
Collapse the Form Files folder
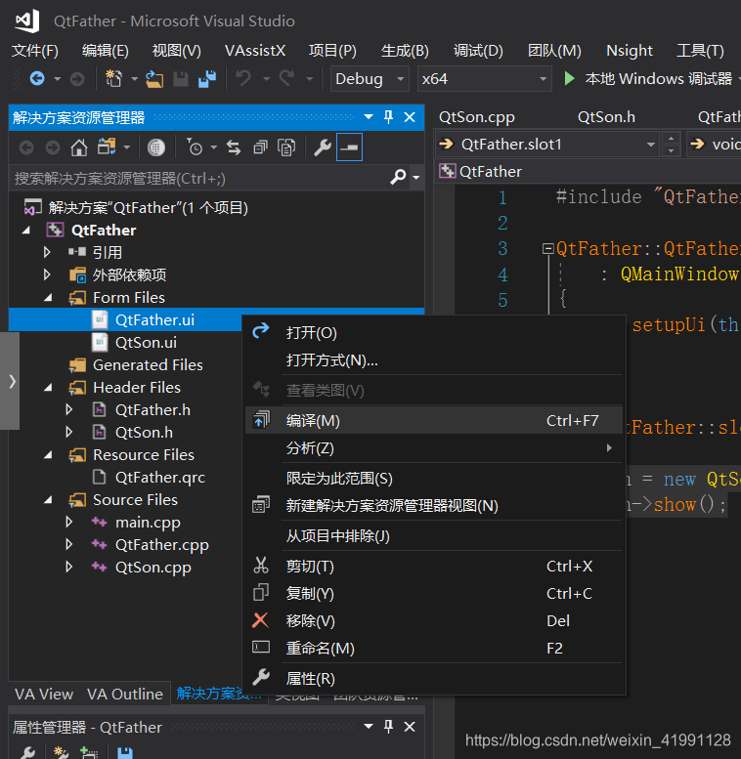click(x=48, y=298)
